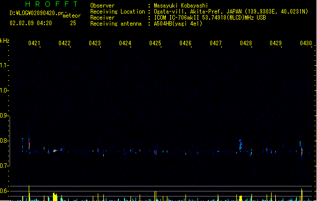Click the 0429 time marker
This screenshot has width=317, height=201.
click(276, 43)
